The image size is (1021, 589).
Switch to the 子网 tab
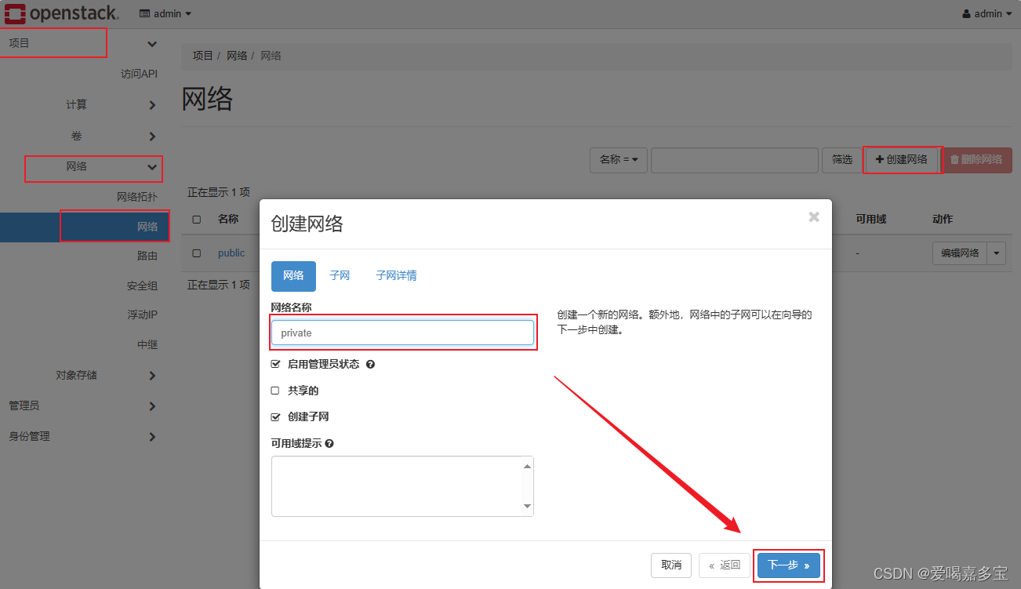pos(340,276)
